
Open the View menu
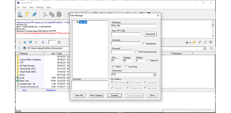(25, 7)
